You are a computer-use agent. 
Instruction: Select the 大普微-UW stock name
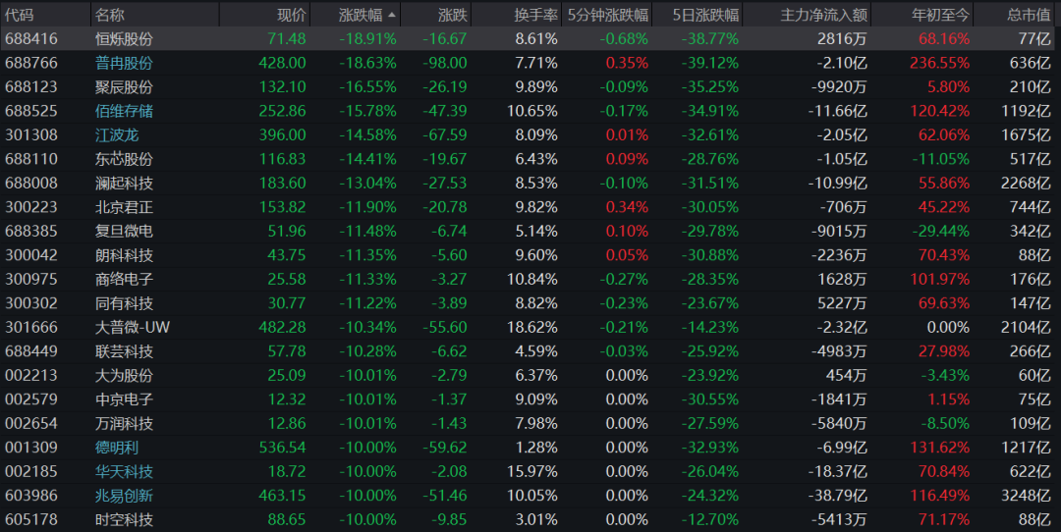click(x=133, y=327)
